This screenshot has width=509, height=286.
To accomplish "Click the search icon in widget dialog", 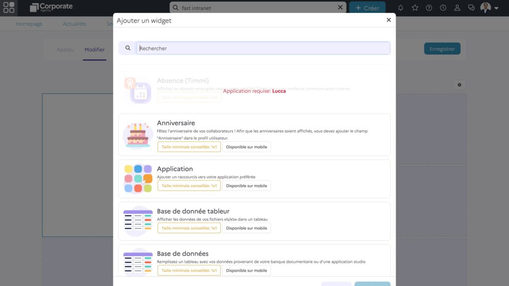I will pyautogui.click(x=128, y=48).
